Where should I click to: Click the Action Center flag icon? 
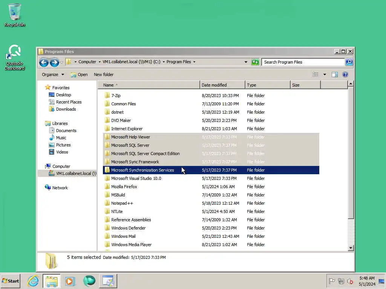point(332,281)
